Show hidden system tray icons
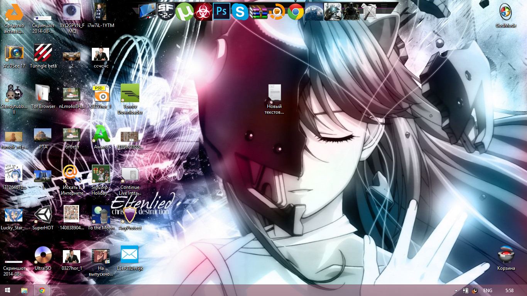Screen dimensions: 527x296 point(456,291)
